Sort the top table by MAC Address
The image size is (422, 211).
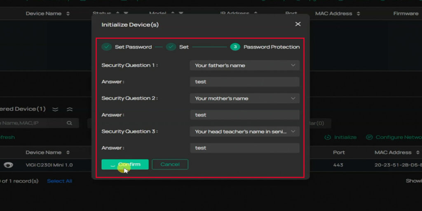[358, 14]
